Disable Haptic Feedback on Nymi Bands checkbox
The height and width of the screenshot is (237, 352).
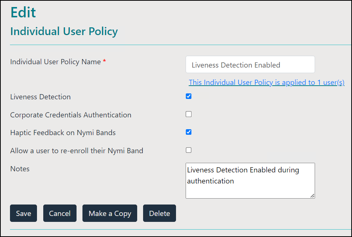[189, 132]
